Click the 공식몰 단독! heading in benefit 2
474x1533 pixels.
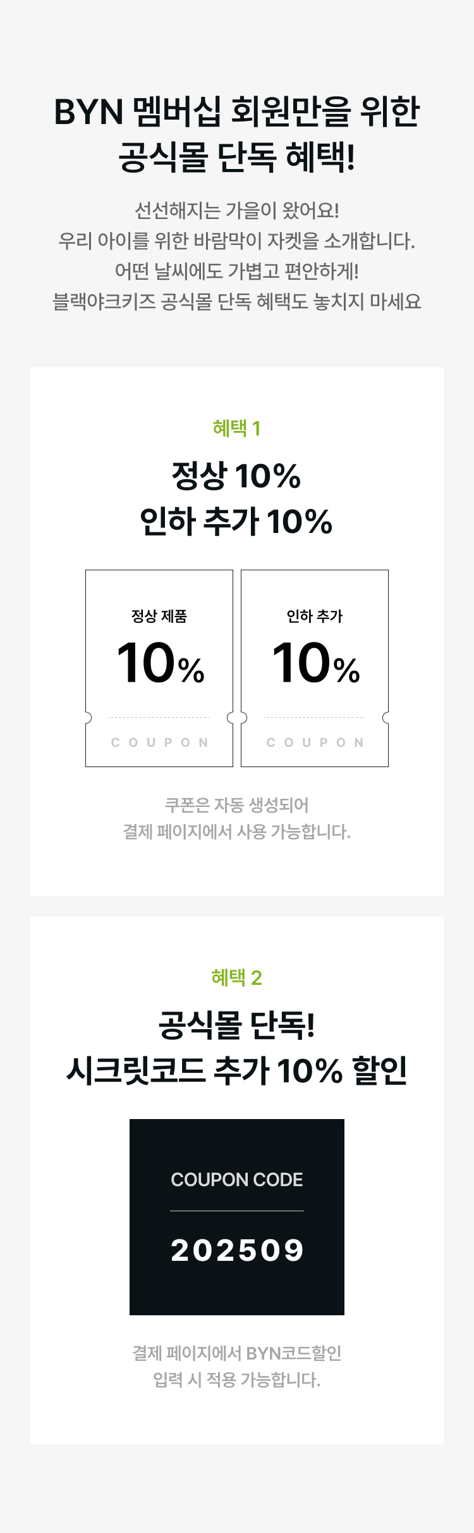tap(237, 1025)
